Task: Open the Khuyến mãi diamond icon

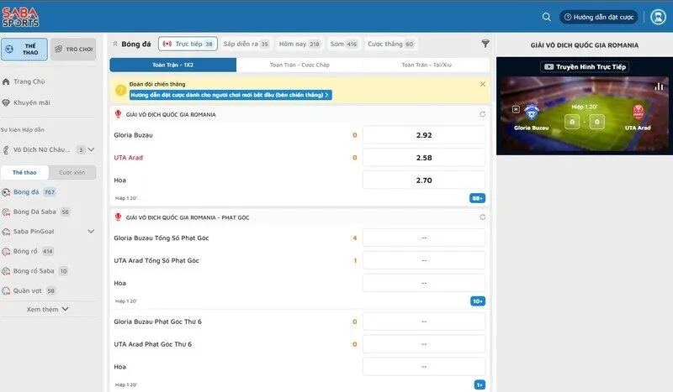Action: click(x=7, y=102)
